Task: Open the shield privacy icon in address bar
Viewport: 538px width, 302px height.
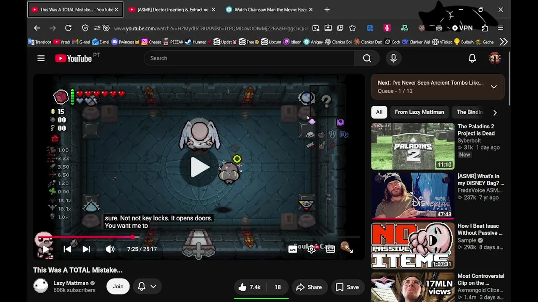Action: 85,28
